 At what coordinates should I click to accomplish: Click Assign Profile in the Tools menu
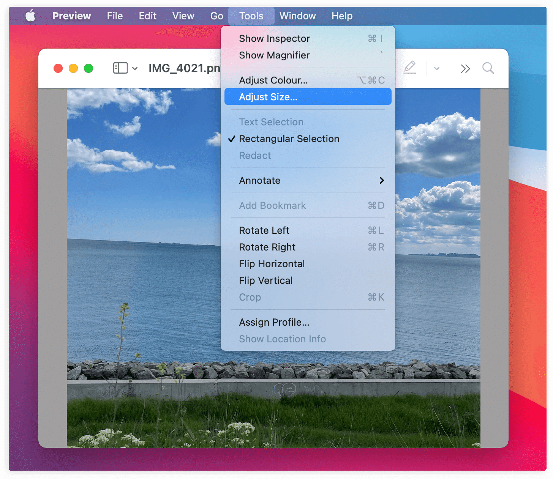tap(274, 322)
